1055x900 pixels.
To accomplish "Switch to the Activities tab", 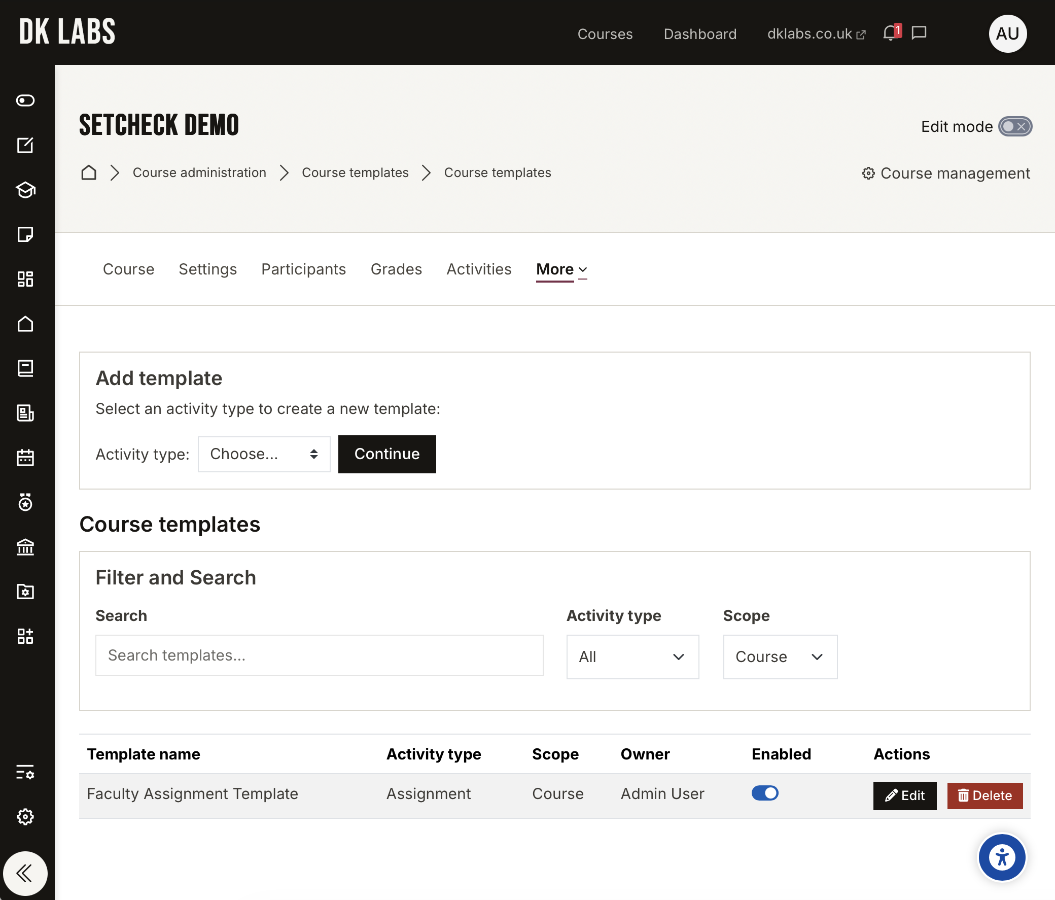I will pos(479,269).
